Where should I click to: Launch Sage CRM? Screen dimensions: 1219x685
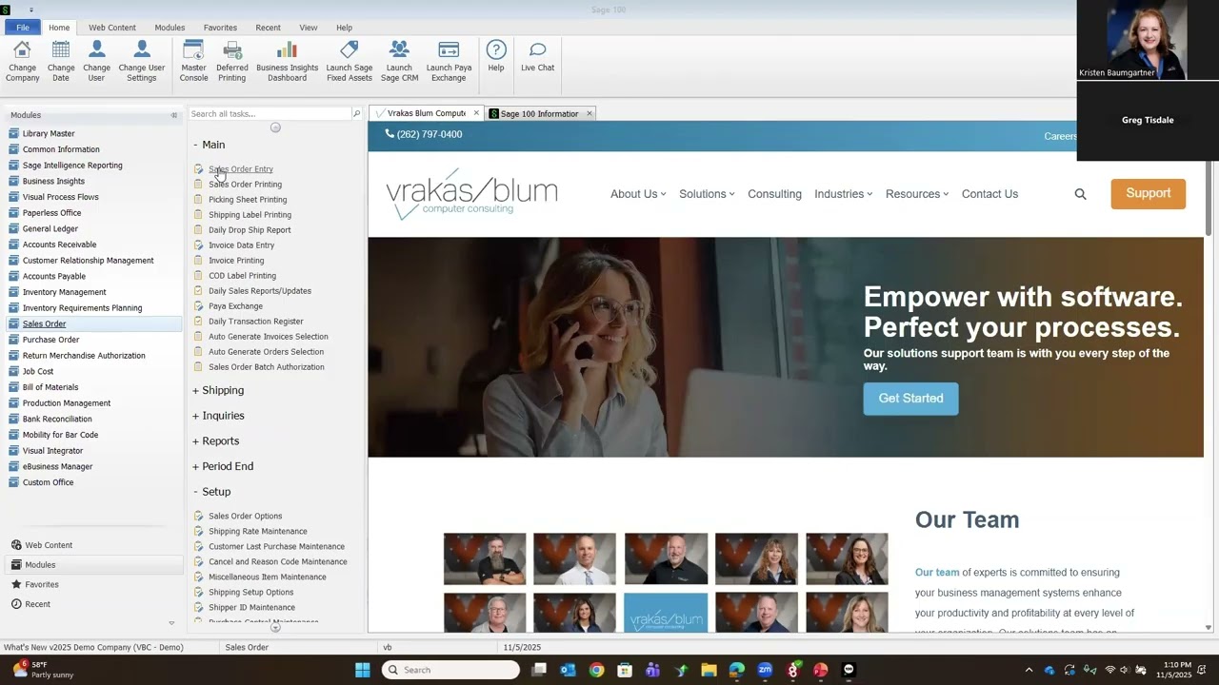(x=399, y=61)
